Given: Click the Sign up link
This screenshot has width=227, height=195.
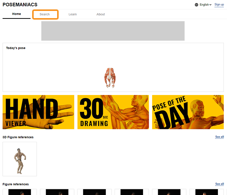Looking at the screenshot, I should 219,5.
